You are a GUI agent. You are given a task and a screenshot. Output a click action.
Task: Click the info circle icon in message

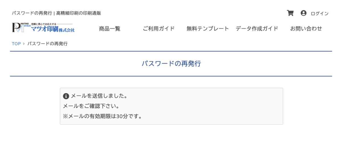(66, 96)
